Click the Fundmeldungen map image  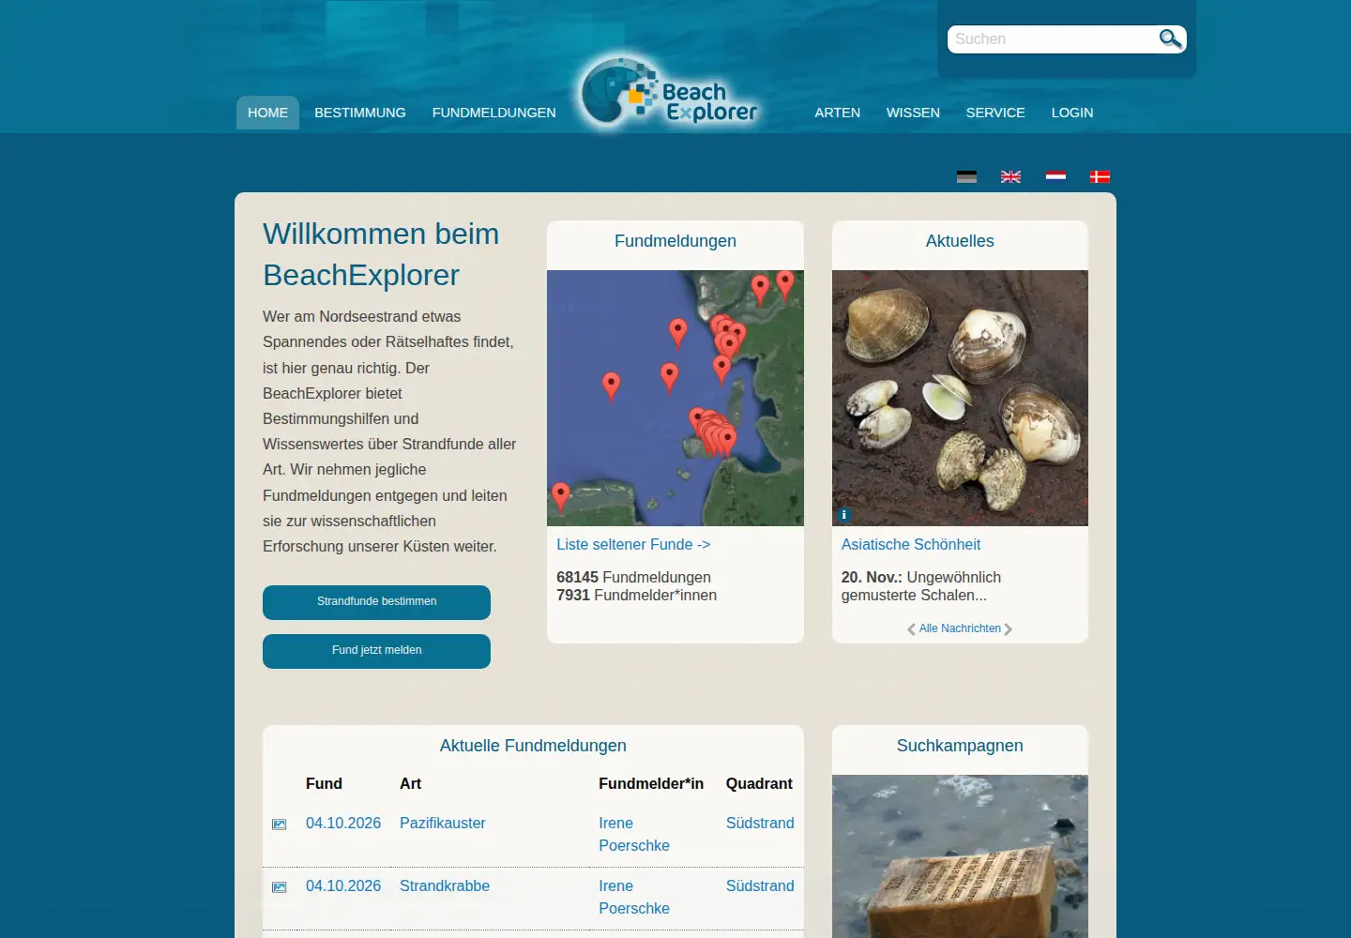pos(675,398)
